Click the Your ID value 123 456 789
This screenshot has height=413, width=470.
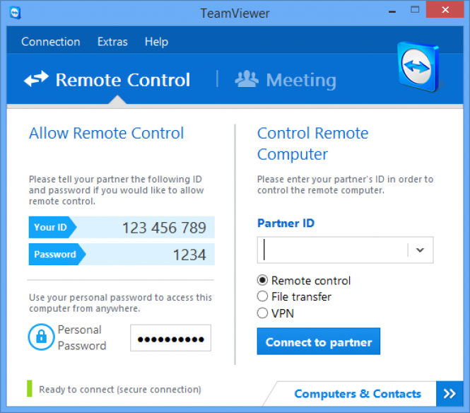(164, 228)
